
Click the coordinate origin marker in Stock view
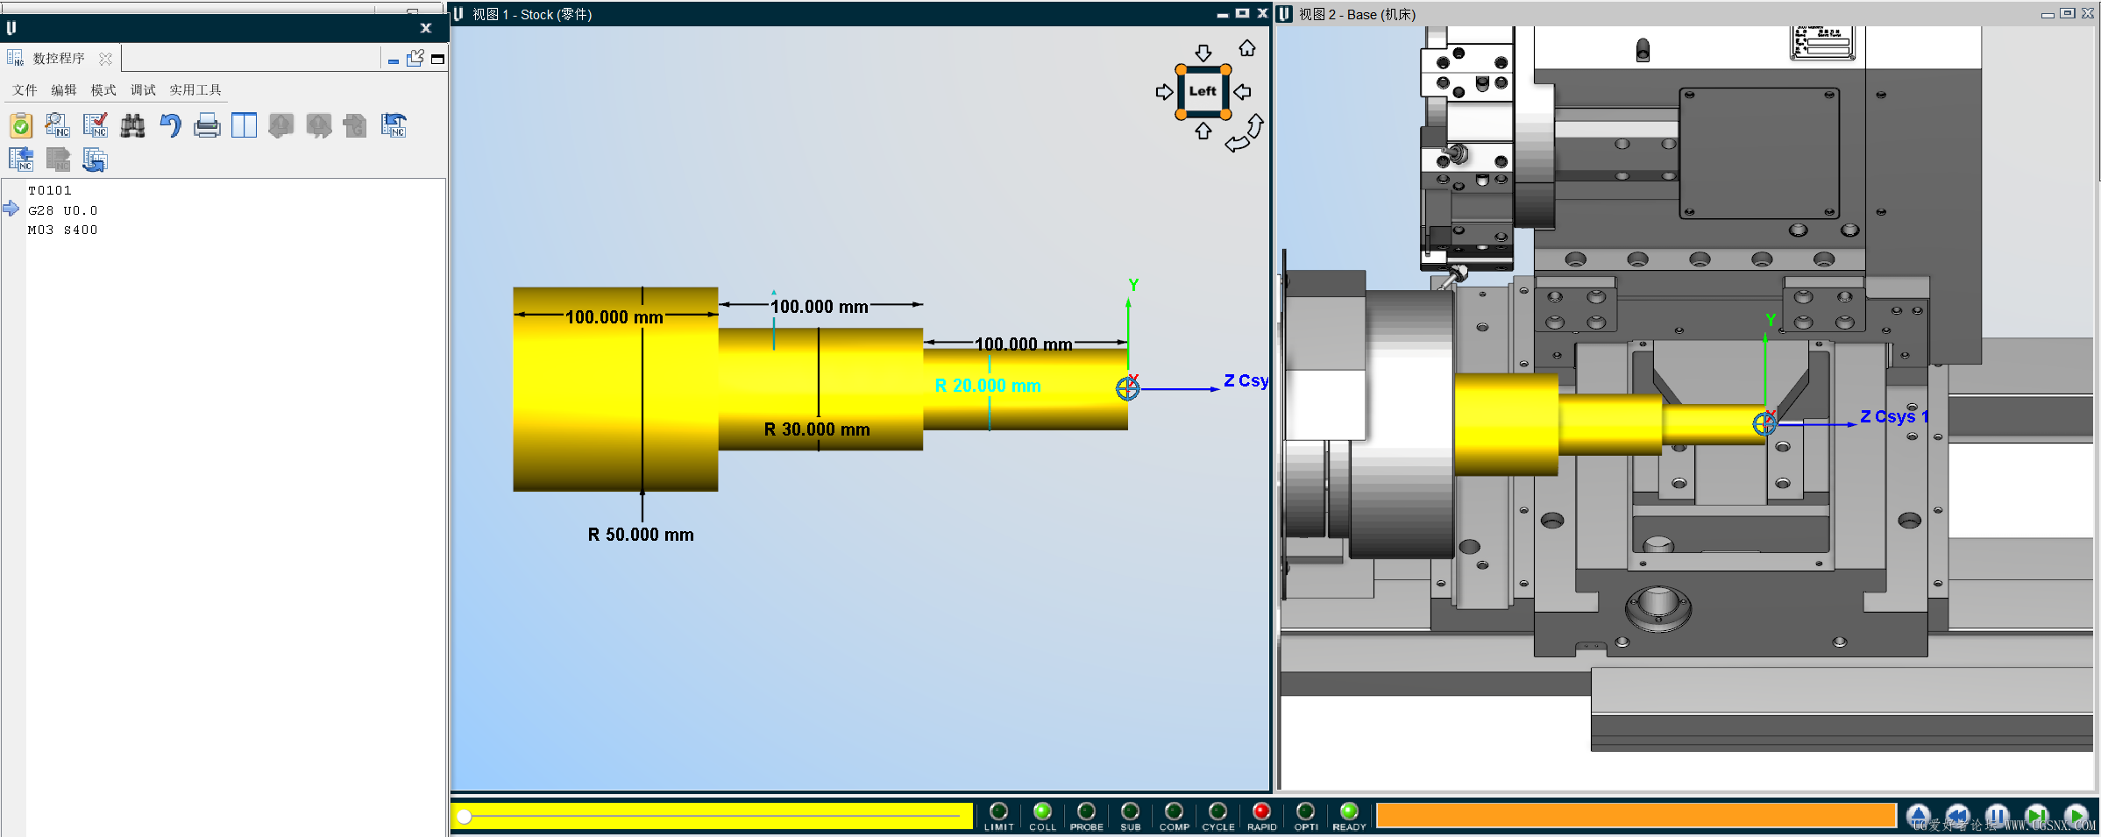point(1128,388)
